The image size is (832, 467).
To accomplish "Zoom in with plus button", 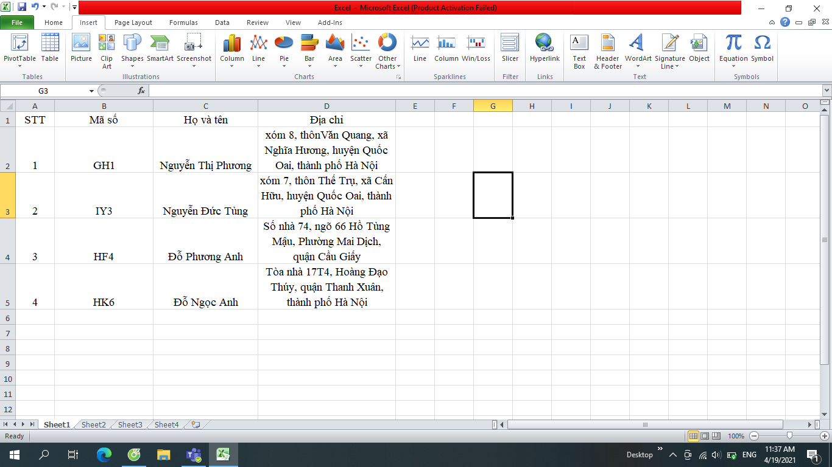I will click(825, 436).
